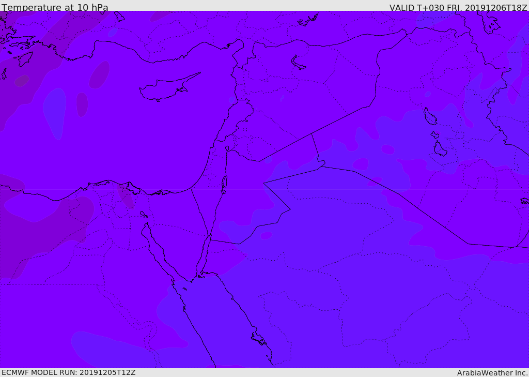Click the "VALID T+030 FRI. 20191206T18Z" label
Viewport: 529px width, 377px height.
[458, 7]
